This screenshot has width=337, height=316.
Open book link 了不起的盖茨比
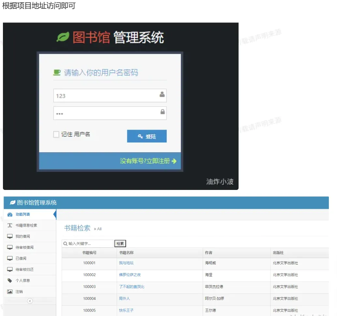click(132, 287)
